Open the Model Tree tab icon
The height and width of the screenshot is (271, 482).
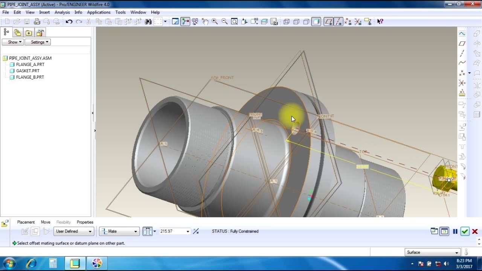[x=6, y=32]
